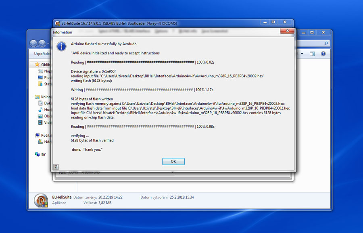This screenshot has width=363, height=233.
Task: Click the BLHeliSuite file name in details pane
Action: [62, 197]
